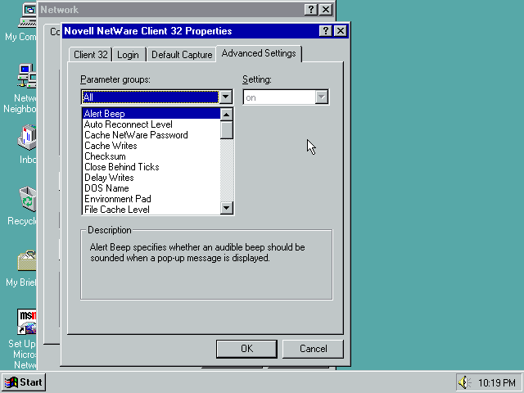Close the Novell NetWare Client 32 Properties dialog

341,31
